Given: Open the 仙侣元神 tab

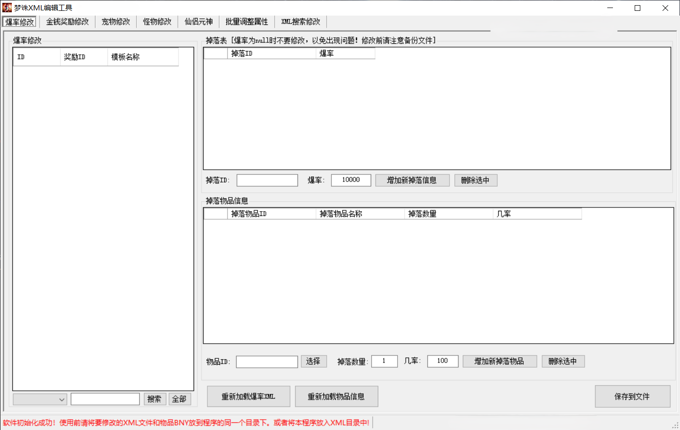Looking at the screenshot, I should click(198, 21).
